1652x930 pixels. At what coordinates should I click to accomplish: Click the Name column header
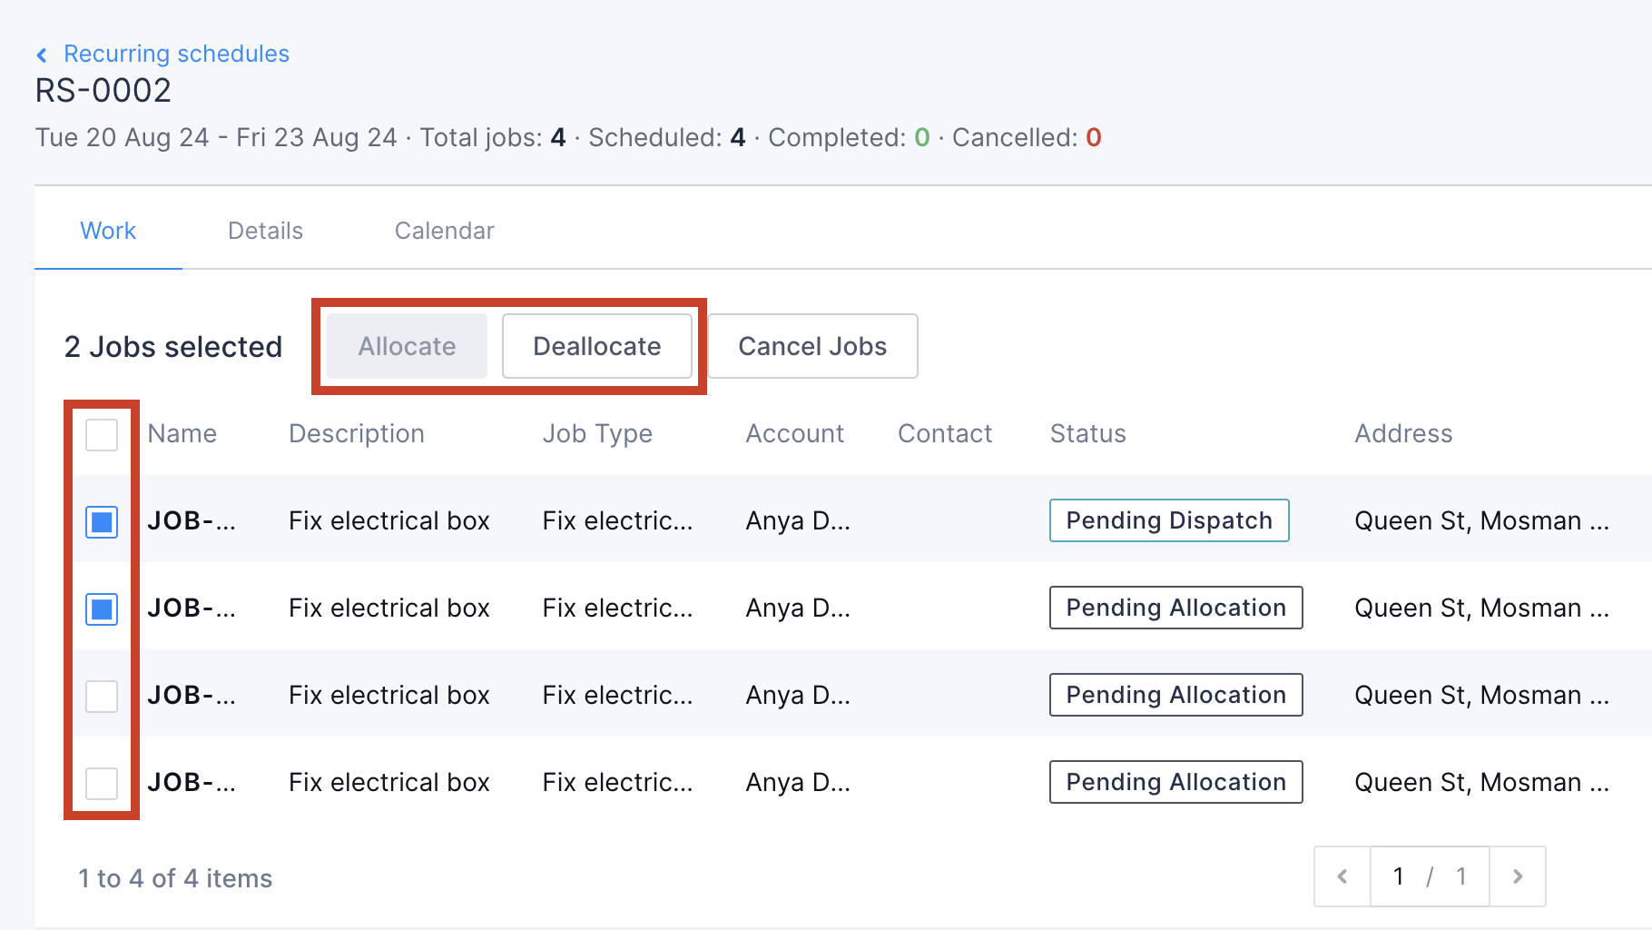click(x=182, y=434)
